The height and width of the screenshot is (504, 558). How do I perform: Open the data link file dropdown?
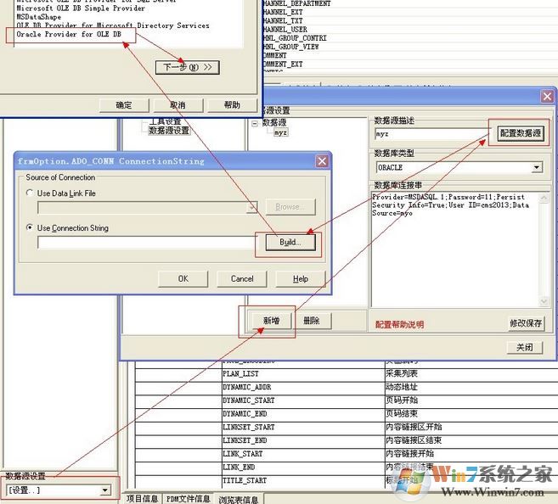tap(252, 207)
